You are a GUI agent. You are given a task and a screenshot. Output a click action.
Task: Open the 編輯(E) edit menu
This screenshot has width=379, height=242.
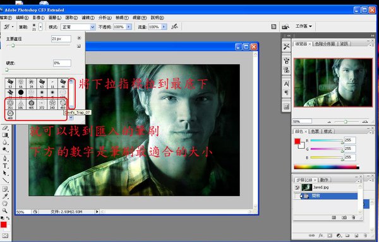pos(22,18)
